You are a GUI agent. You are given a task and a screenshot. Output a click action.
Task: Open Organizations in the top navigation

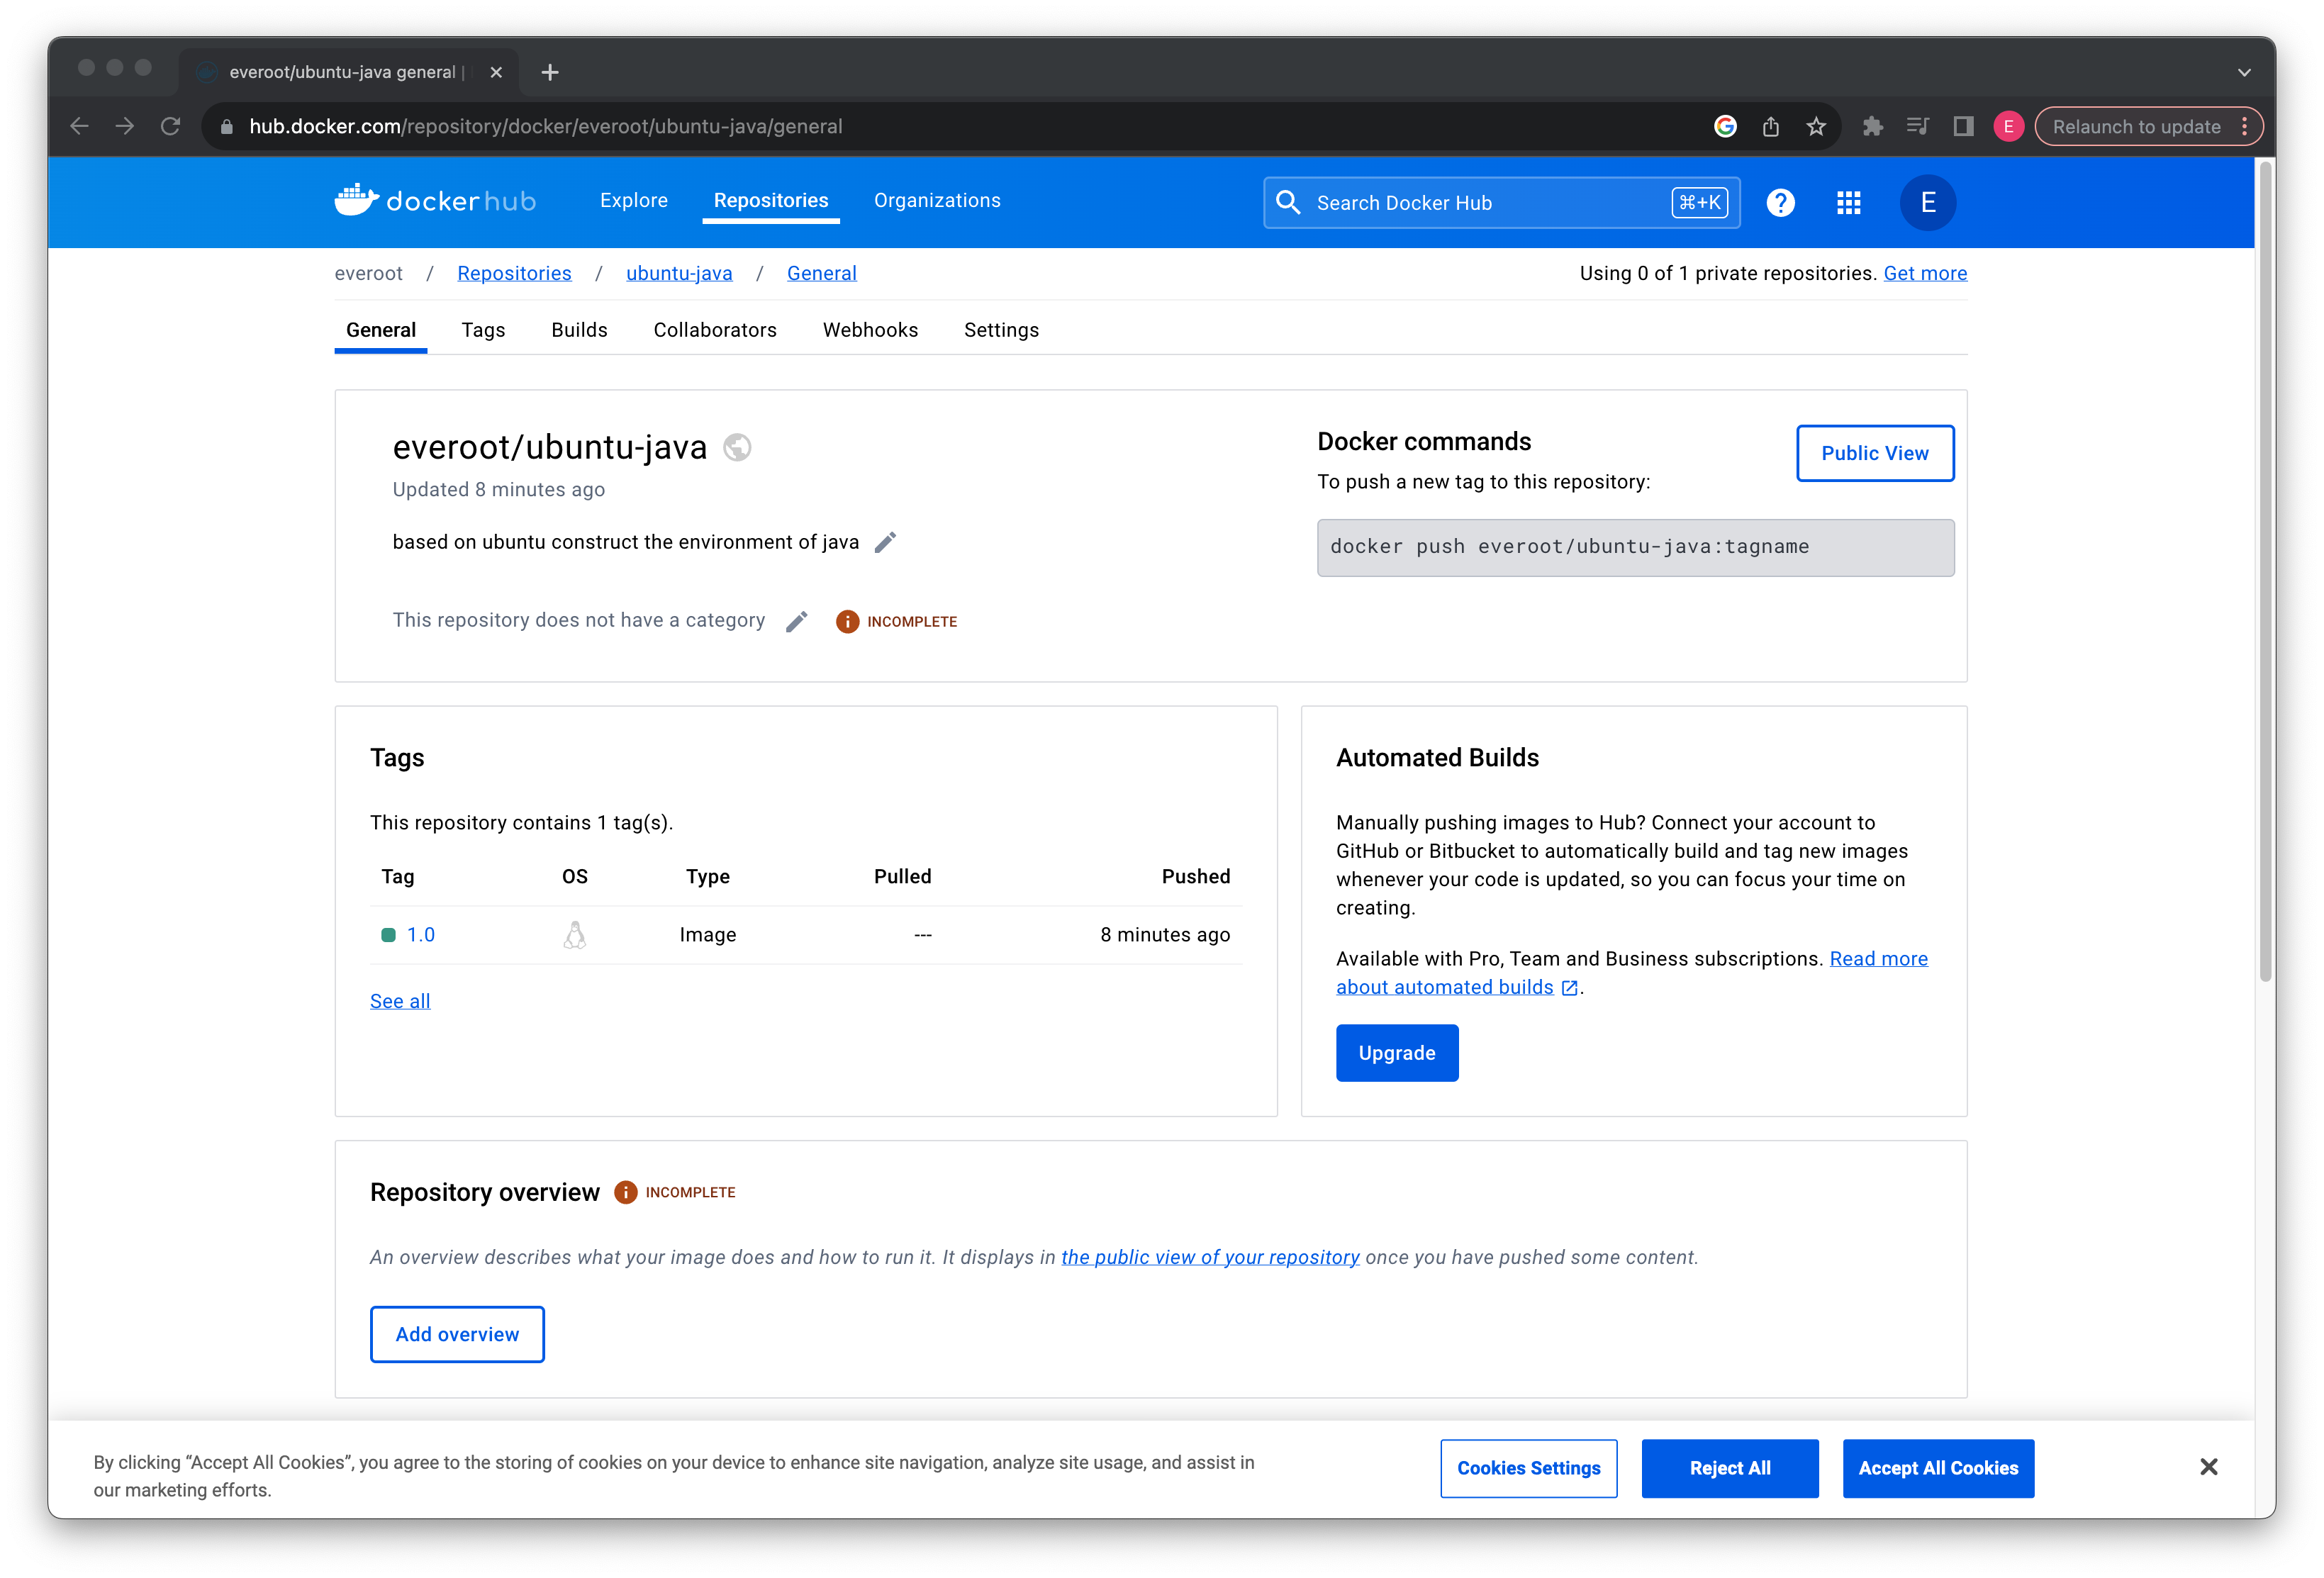[x=936, y=201]
